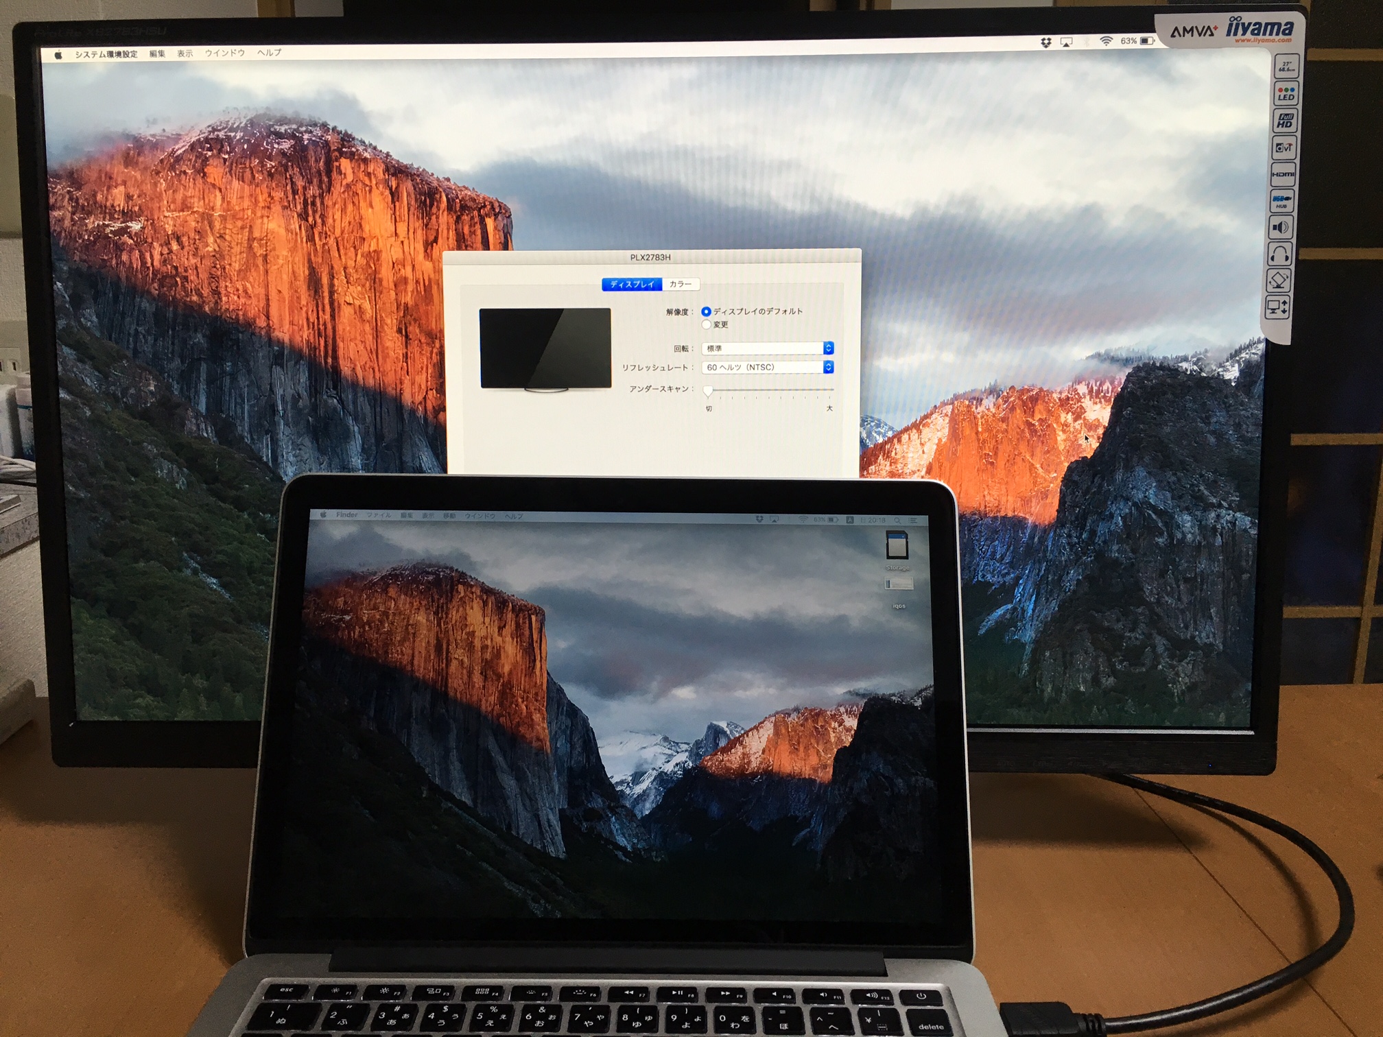Open the システム環境設定 application menu
This screenshot has width=1383, height=1037.
106,54
